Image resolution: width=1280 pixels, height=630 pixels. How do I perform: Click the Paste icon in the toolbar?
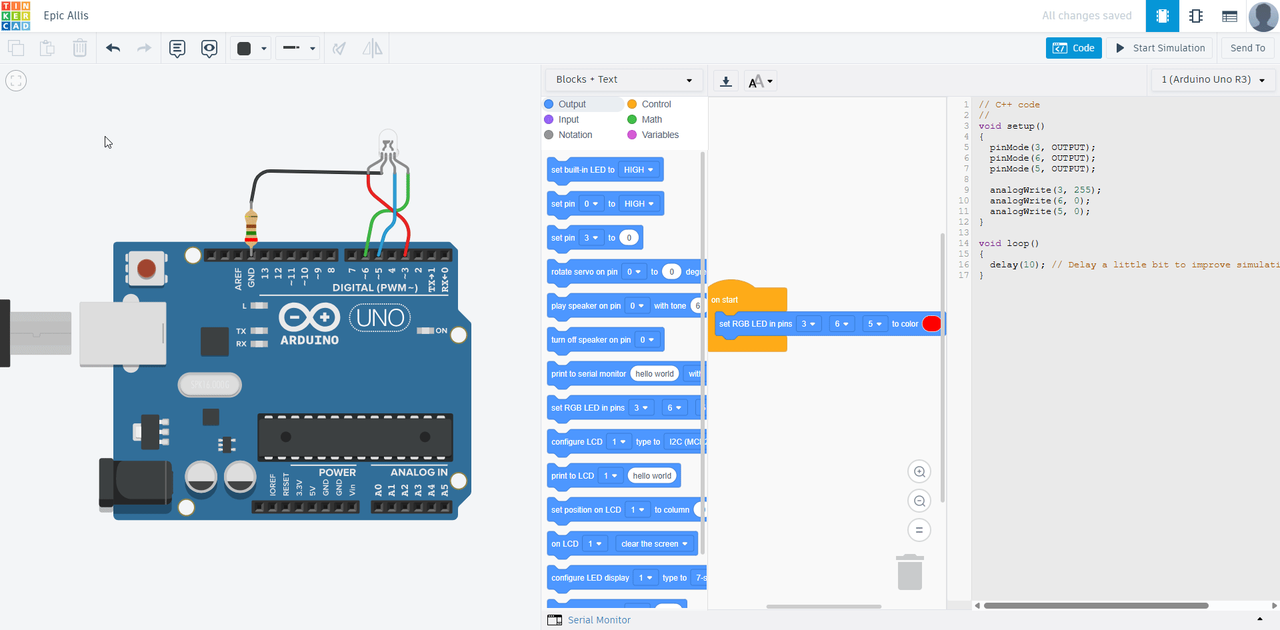click(x=47, y=48)
